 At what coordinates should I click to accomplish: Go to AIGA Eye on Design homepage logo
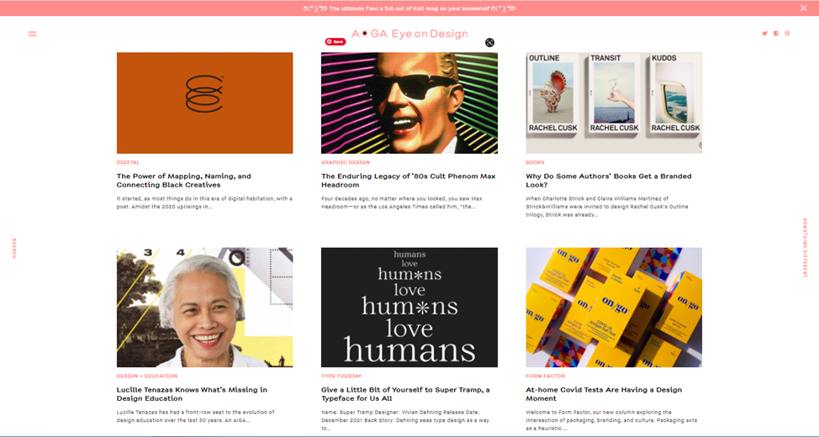click(x=409, y=34)
